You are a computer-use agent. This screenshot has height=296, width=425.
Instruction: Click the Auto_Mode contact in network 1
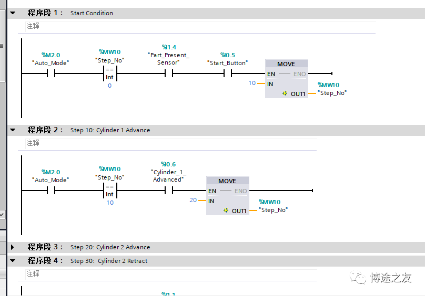point(51,73)
